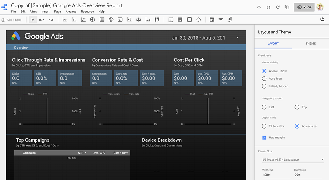Open the Arrange menu

click(x=71, y=12)
